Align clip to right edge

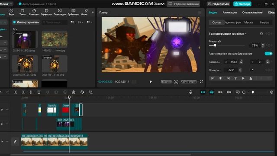pyautogui.click(x=228, y=78)
